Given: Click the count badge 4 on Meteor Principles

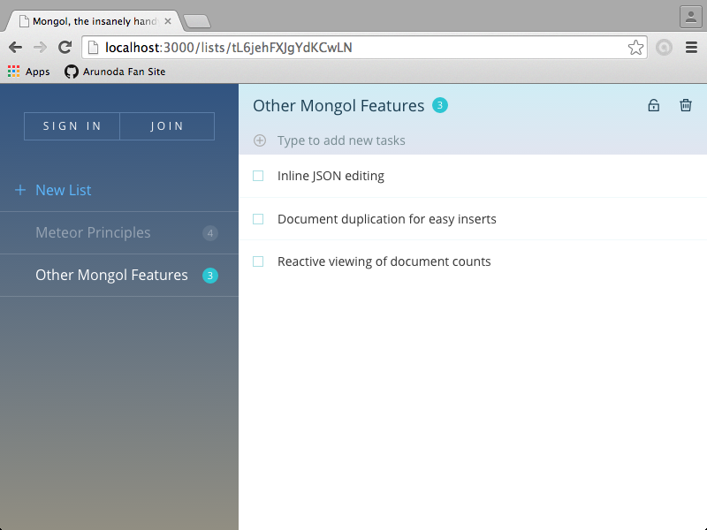Looking at the screenshot, I should [x=210, y=233].
